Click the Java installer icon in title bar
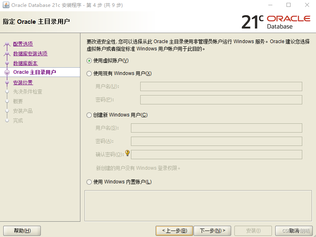This screenshot has width=316, height=237. (6, 5)
